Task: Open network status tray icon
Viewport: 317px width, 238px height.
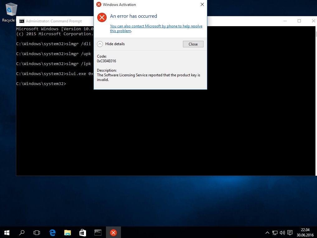Action: coord(275,233)
